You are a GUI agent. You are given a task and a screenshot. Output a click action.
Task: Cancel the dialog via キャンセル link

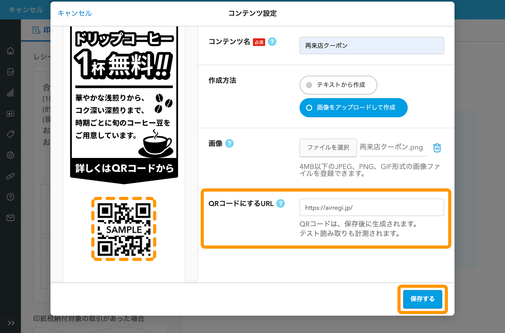(75, 13)
